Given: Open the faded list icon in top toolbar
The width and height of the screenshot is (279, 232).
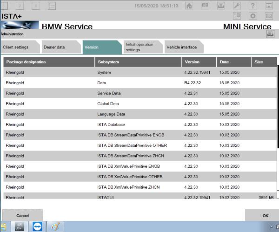Looking at the screenshot, I should point(52,6).
